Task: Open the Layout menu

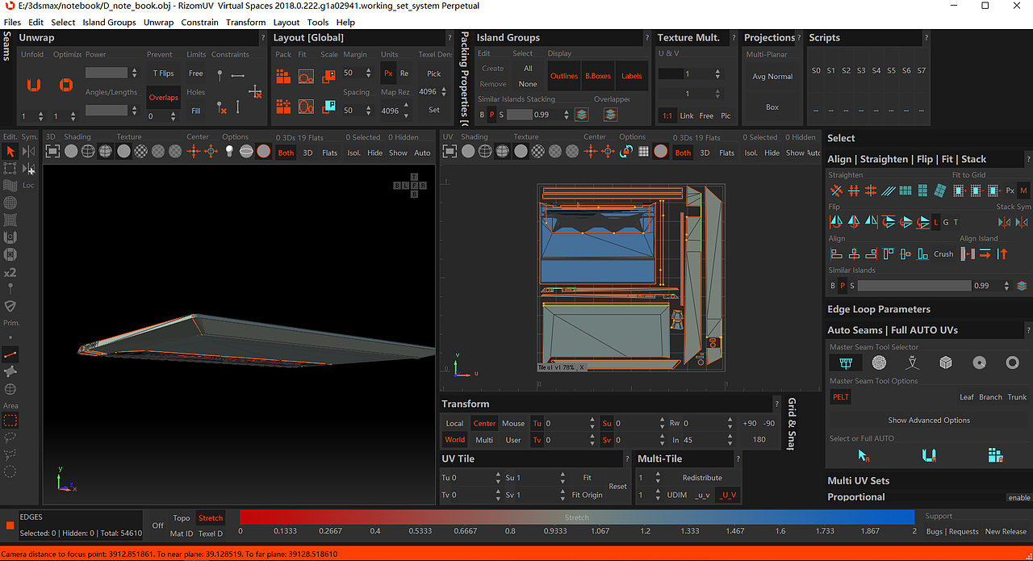Action: [286, 22]
